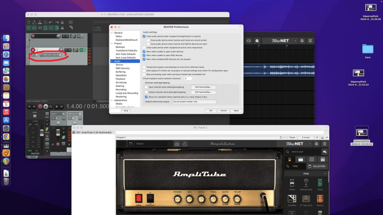383x215 pixels.
Task: Select cabinet speaker gear category icon
Action: (312, 160)
